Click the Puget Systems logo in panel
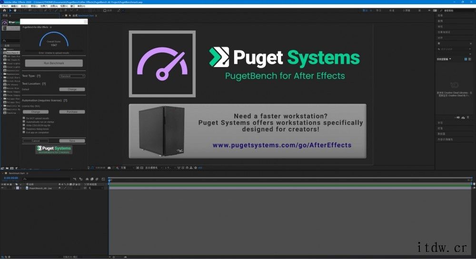Image resolution: width=476 pixels, height=259 pixels. (x=54, y=149)
